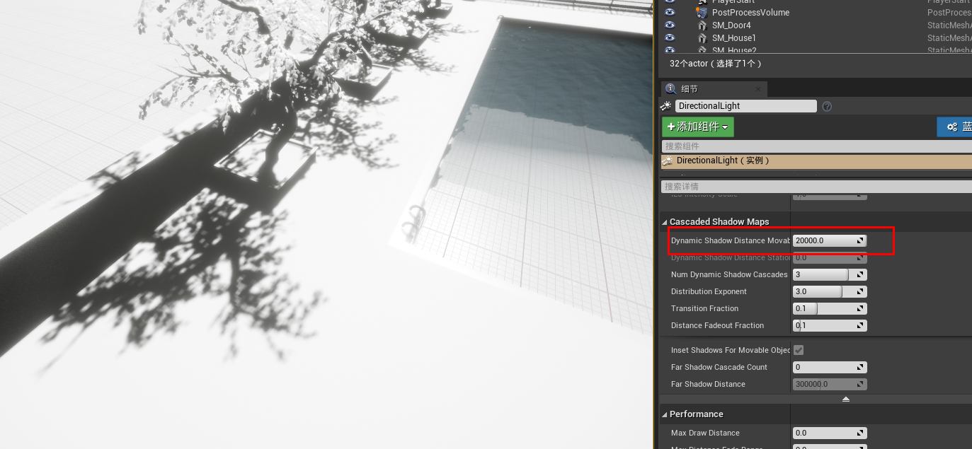This screenshot has width=972, height=449.
Task: Click the directional light icon beside the name field
Action: point(665,105)
